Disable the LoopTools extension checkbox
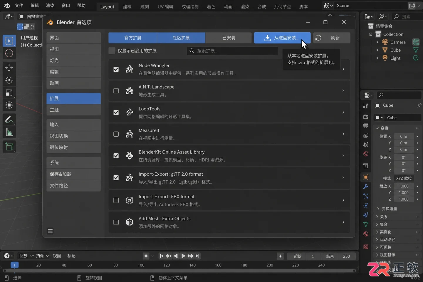 pos(116,113)
